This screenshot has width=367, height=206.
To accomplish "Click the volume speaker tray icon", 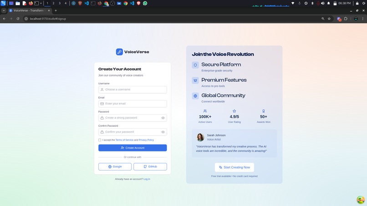I will (x=323, y=3).
